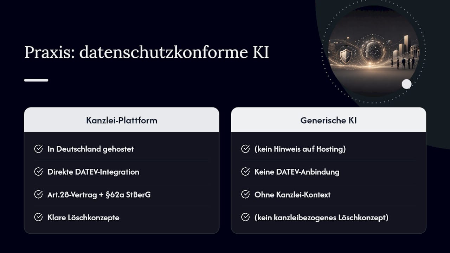Select the Kanzlei-Plattform column header
450x253 pixels.
point(122,120)
